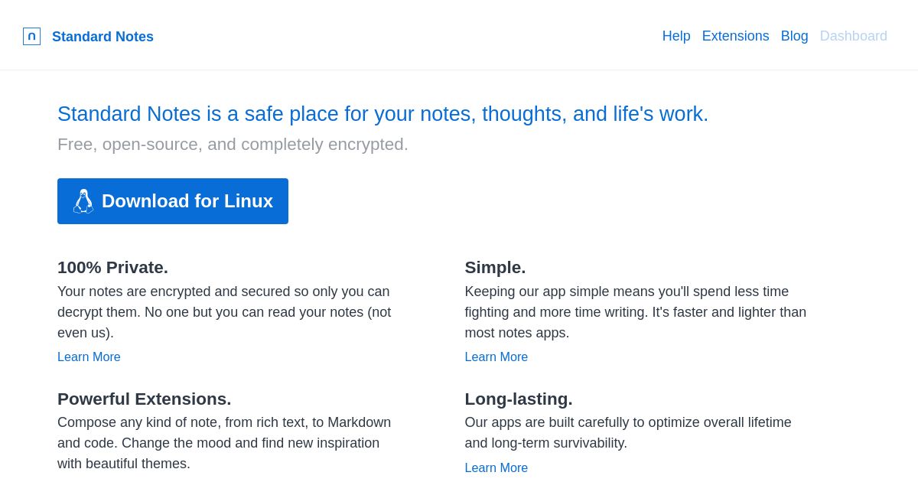Viewport: 918px width, 482px height.
Task: Click the paragraph about composing any kind of note
Action: click(x=225, y=443)
